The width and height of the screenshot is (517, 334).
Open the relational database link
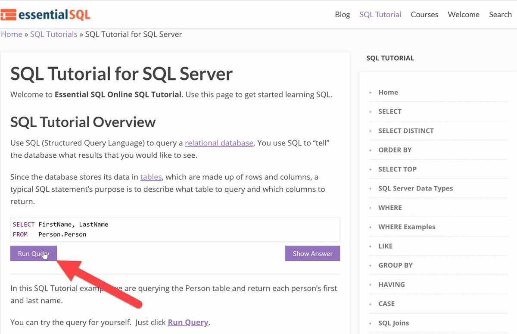(x=219, y=143)
